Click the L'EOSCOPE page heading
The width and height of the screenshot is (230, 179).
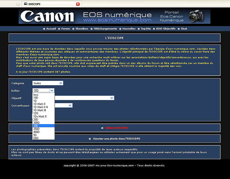point(114,38)
